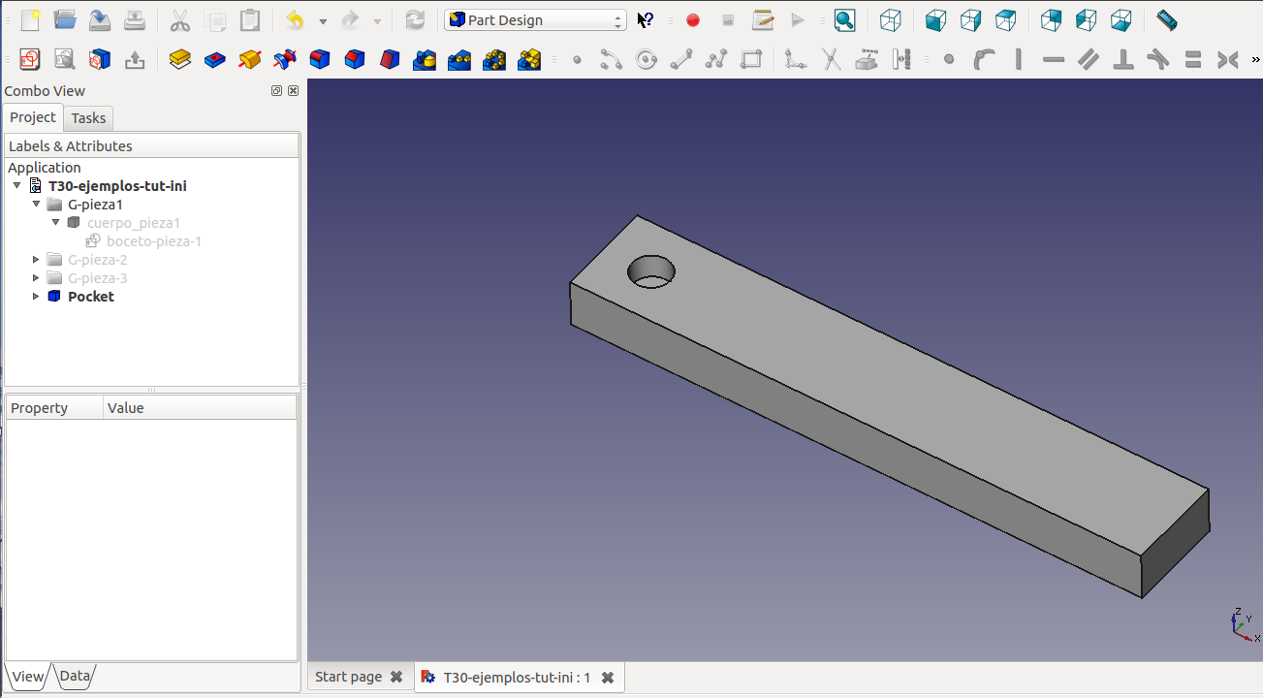Collapse the G-pieza1 group
This screenshot has height=698, width=1263.
[37, 205]
